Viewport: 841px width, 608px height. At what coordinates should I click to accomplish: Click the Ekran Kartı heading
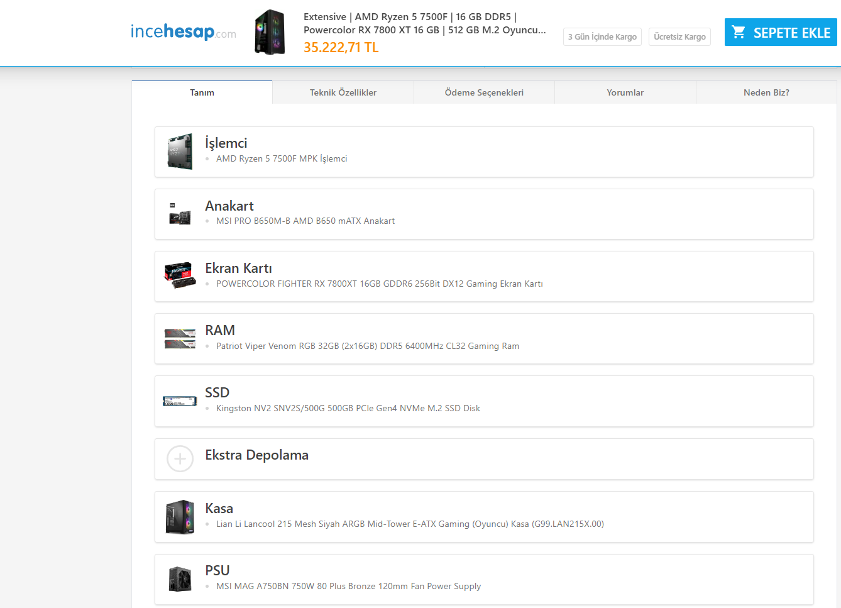pyautogui.click(x=238, y=268)
